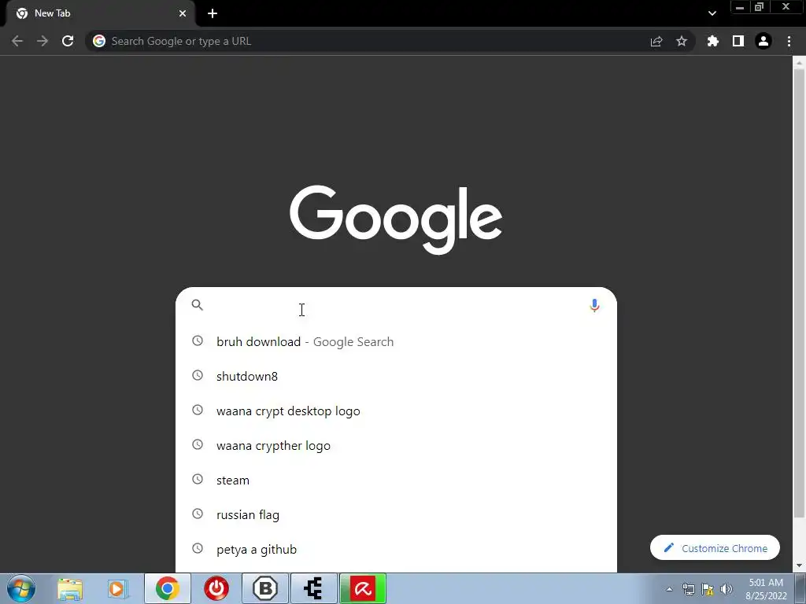Image resolution: width=806 pixels, height=604 pixels.
Task: Go forward with the browser forward arrow
Action: pos(43,41)
